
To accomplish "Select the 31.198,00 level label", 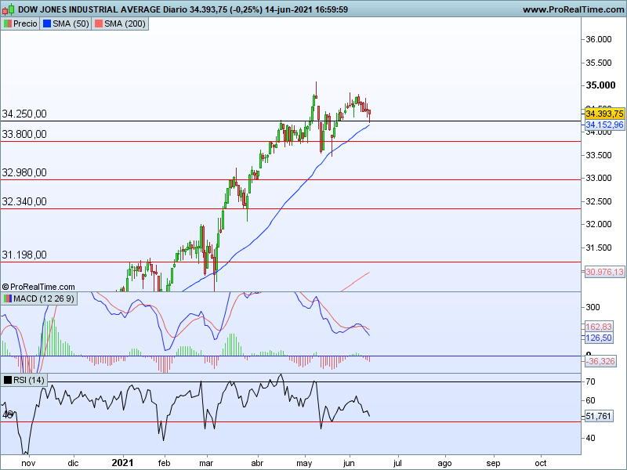I will pos(24,255).
